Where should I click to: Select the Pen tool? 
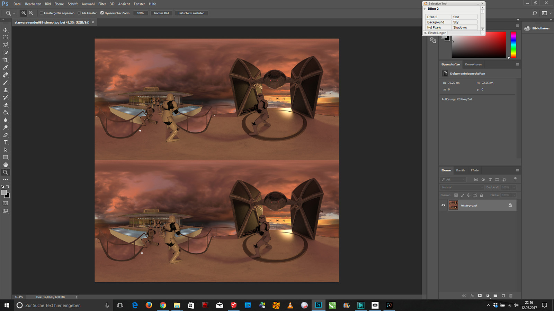pyautogui.click(x=6, y=135)
